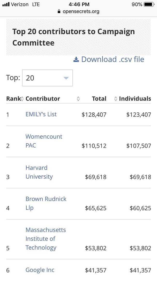This screenshot has width=157, height=281.
Task: Open Massachusetts Institute of Technology link
Action: [46, 239]
